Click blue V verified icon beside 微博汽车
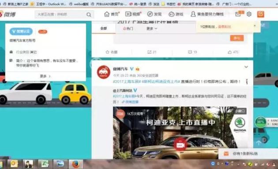 pos(132,69)
